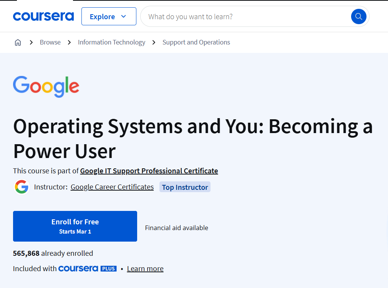Image resolution: width=388 pixels, height=288 pixels.
Task: Expand the chevron next to Explore
Action: click(123, 16)
